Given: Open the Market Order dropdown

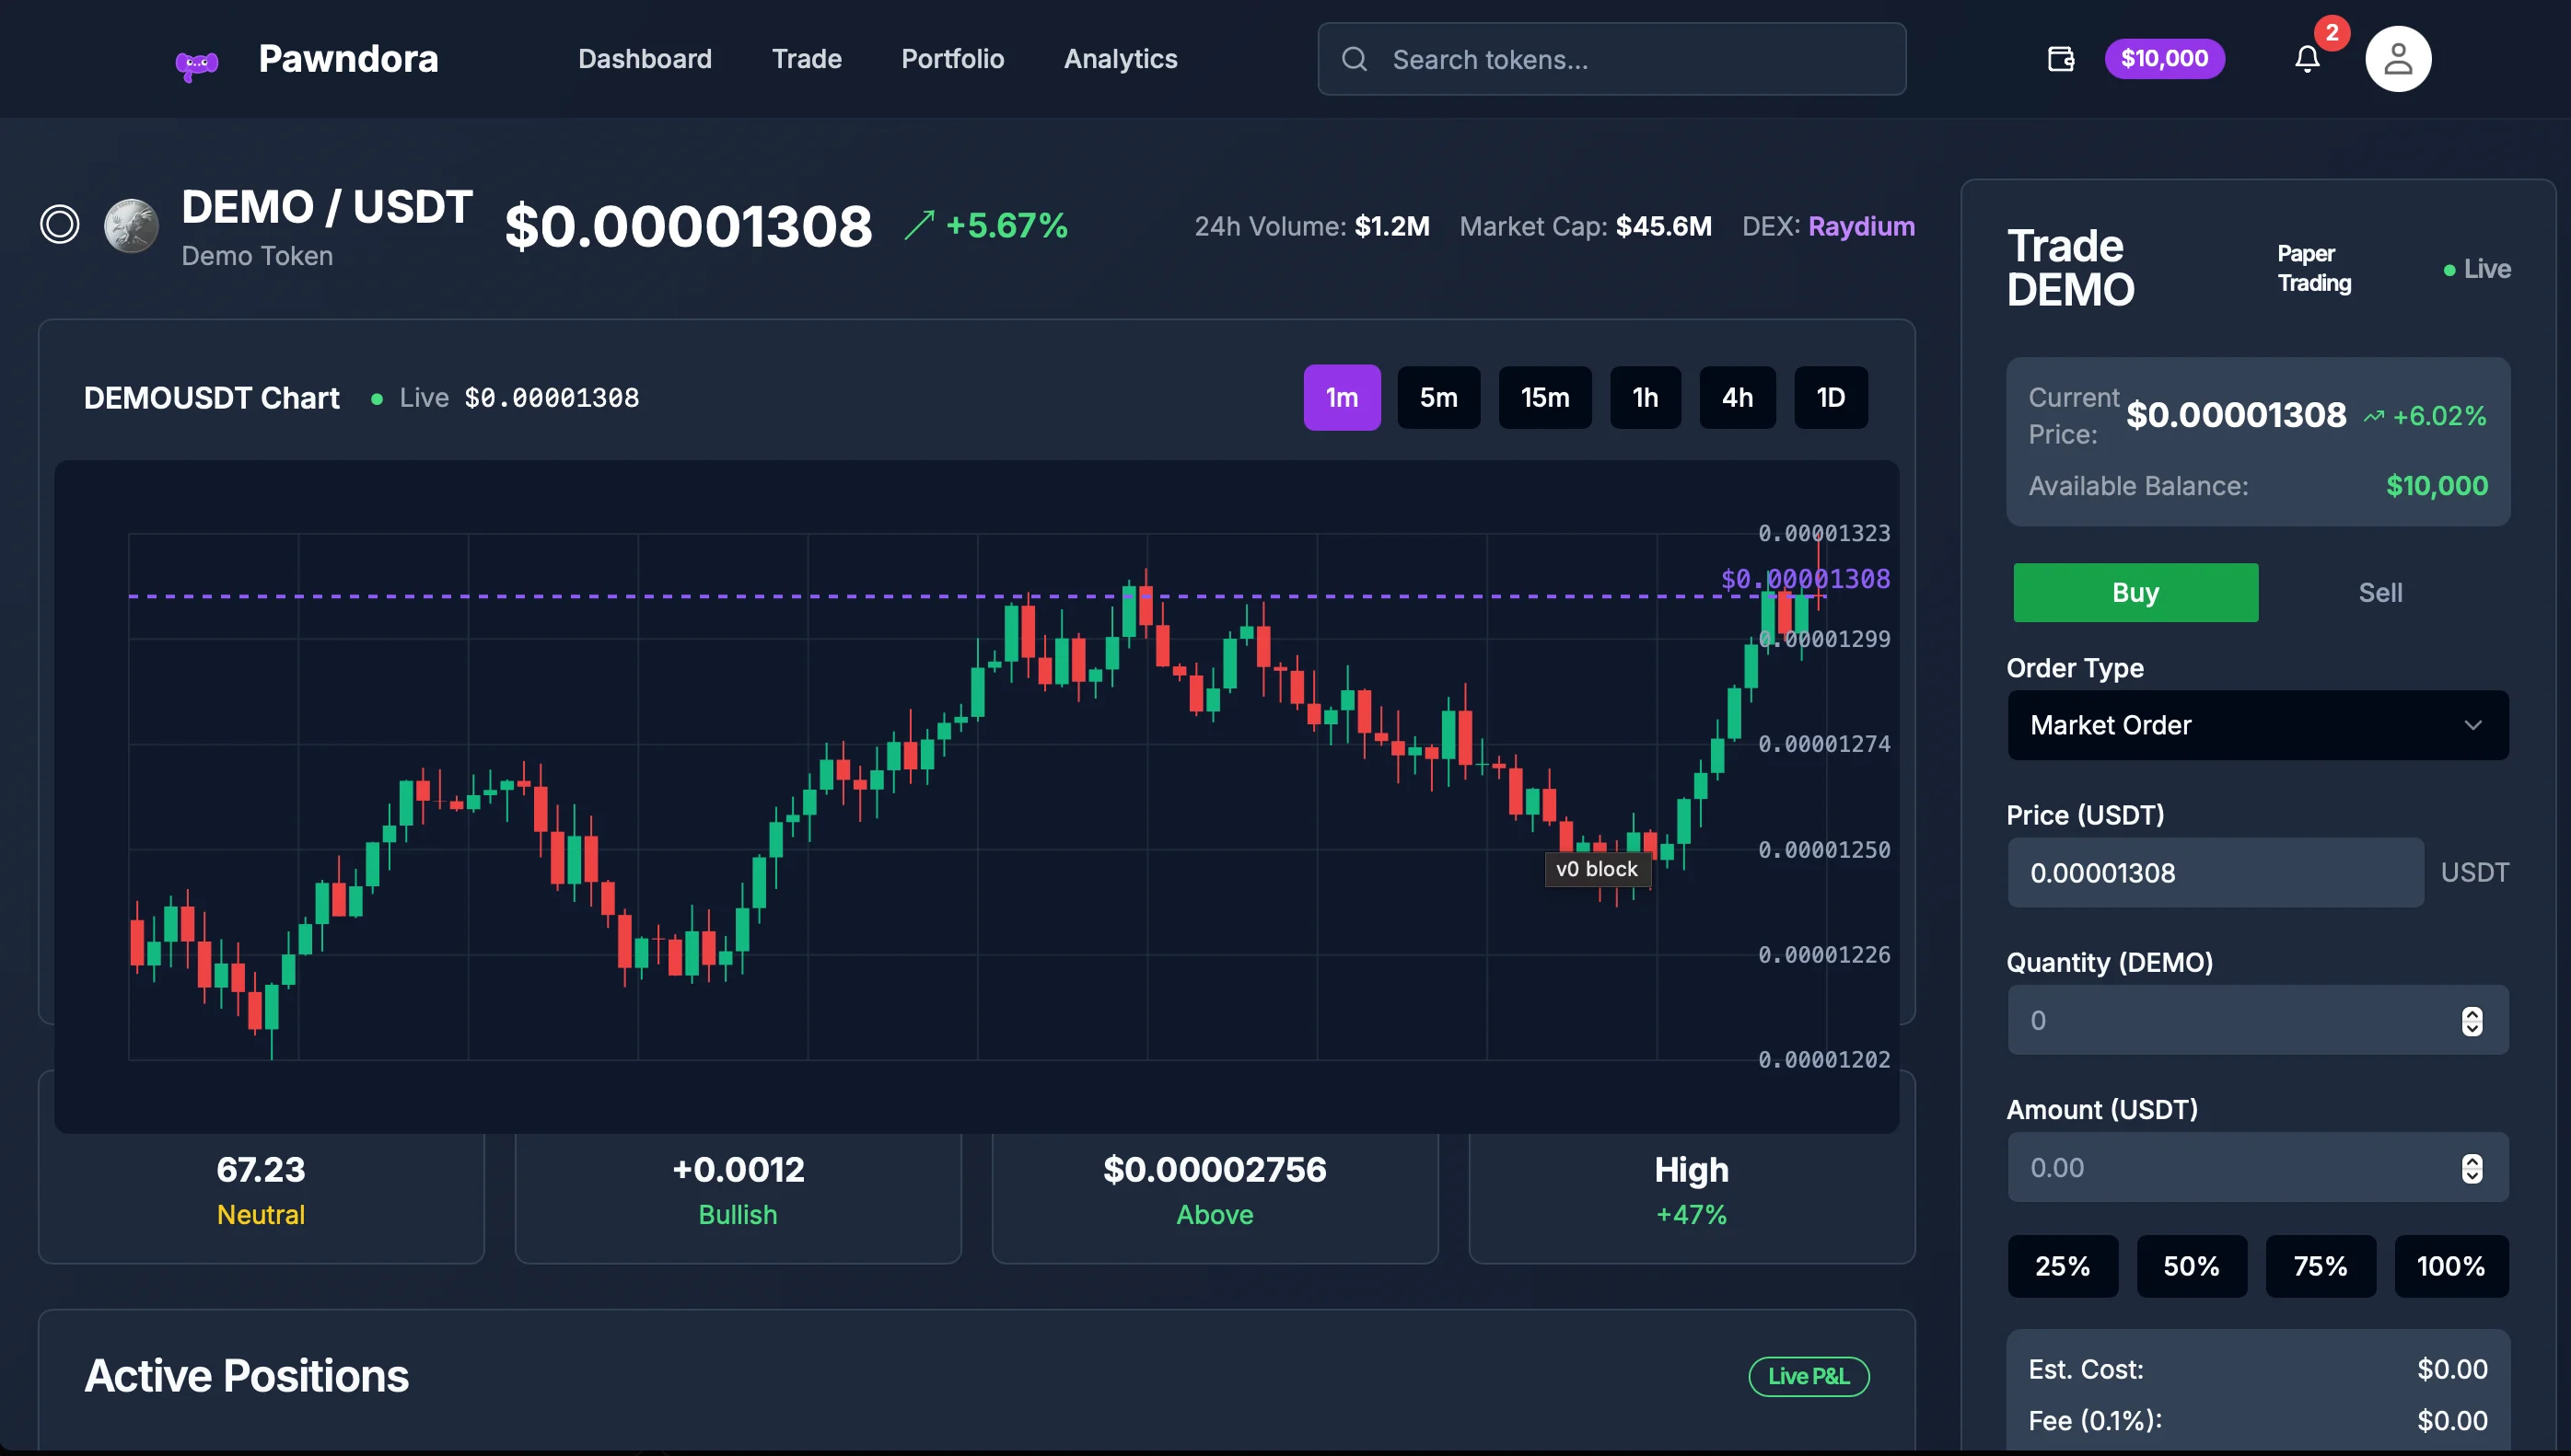Looking at the screenshot, I should pos(2258,725).
